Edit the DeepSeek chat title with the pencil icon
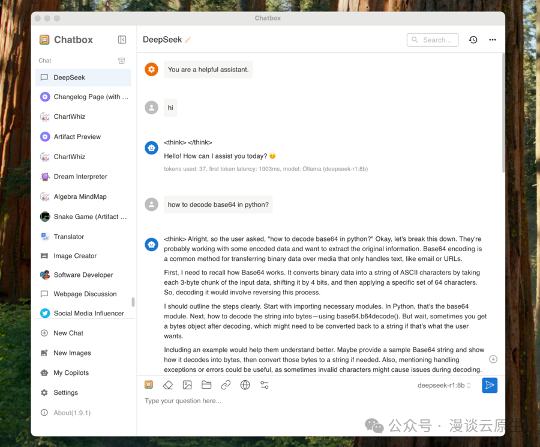 tap(188, 40)
